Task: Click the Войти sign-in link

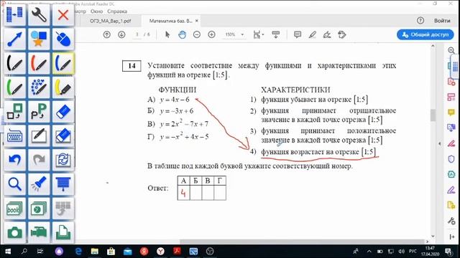Action: [442, 21]
